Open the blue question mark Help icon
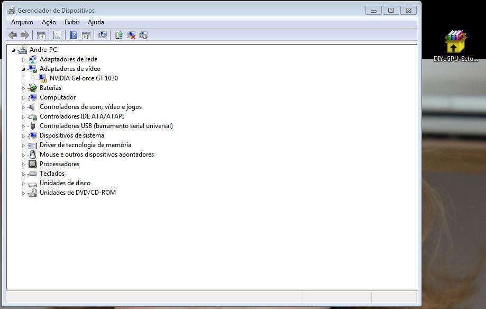The width and height of the screenshot is (486, 309). coord(74,35)
